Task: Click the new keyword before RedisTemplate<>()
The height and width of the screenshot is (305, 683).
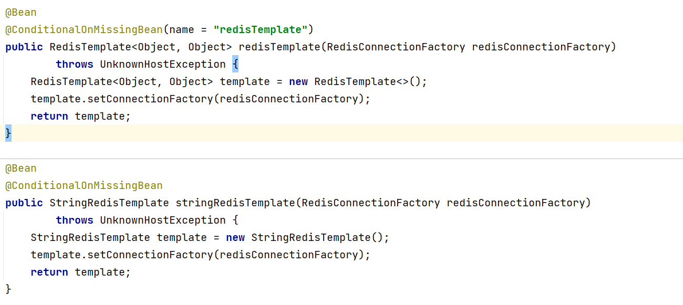Action: point(298,82)
